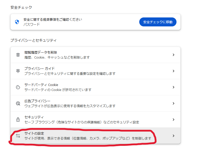This screenshot has height=149, width=205.
Task: Click the sliders icon for サイトの設定
Action: [18, 136]
